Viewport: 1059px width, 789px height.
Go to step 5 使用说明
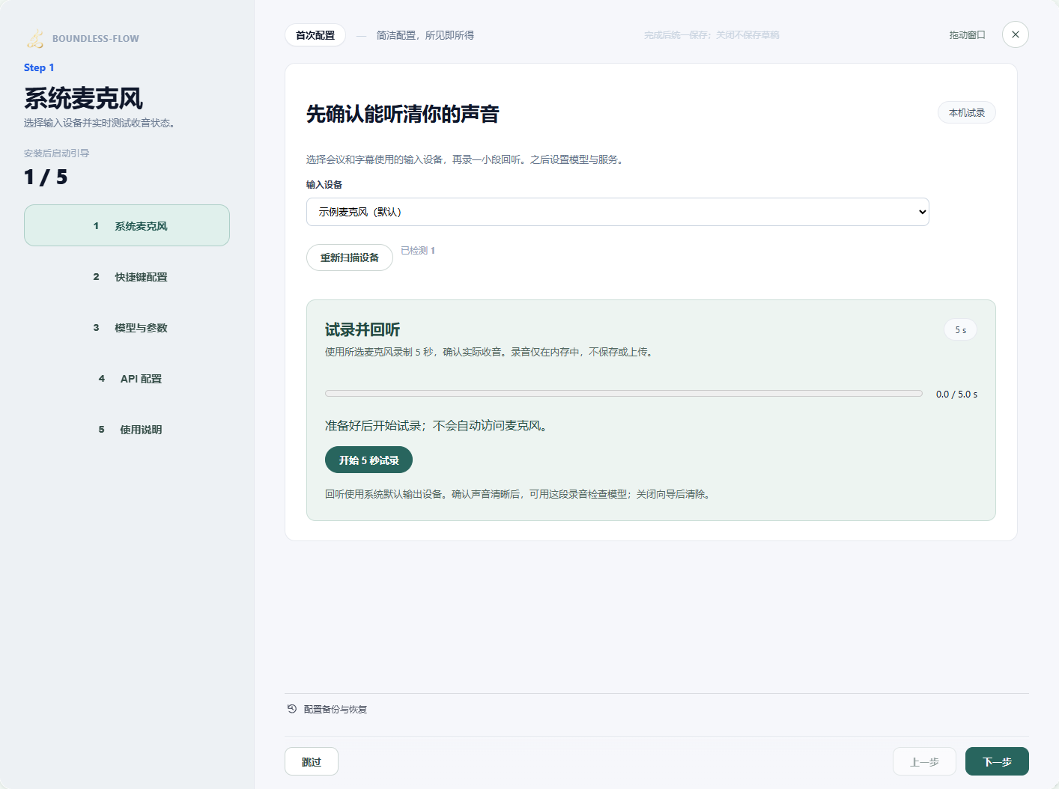tap(127, 429)
